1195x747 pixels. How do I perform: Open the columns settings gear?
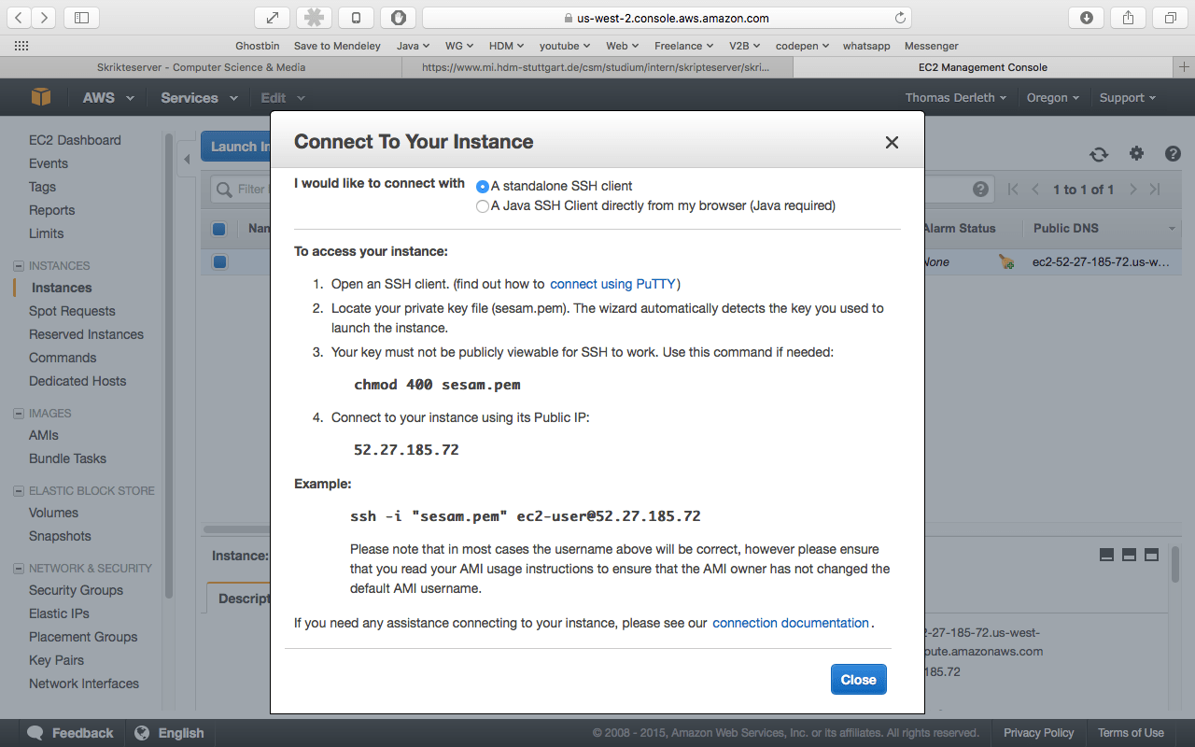point(1136,154)
